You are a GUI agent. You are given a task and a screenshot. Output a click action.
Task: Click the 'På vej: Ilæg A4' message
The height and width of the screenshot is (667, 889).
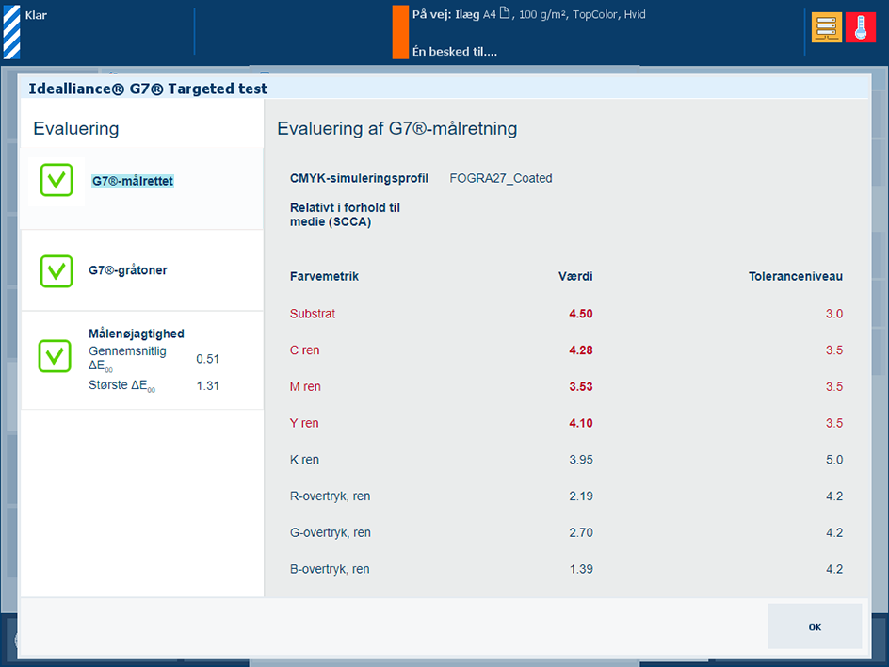pyautogui.click(x=528, y=15)
